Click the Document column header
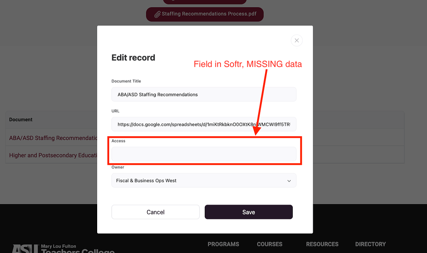 (x=20, y=119)
